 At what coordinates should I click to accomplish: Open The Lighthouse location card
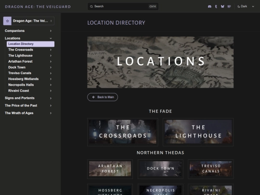(198, 132)
